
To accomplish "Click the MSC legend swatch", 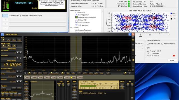I will point(171,13).
